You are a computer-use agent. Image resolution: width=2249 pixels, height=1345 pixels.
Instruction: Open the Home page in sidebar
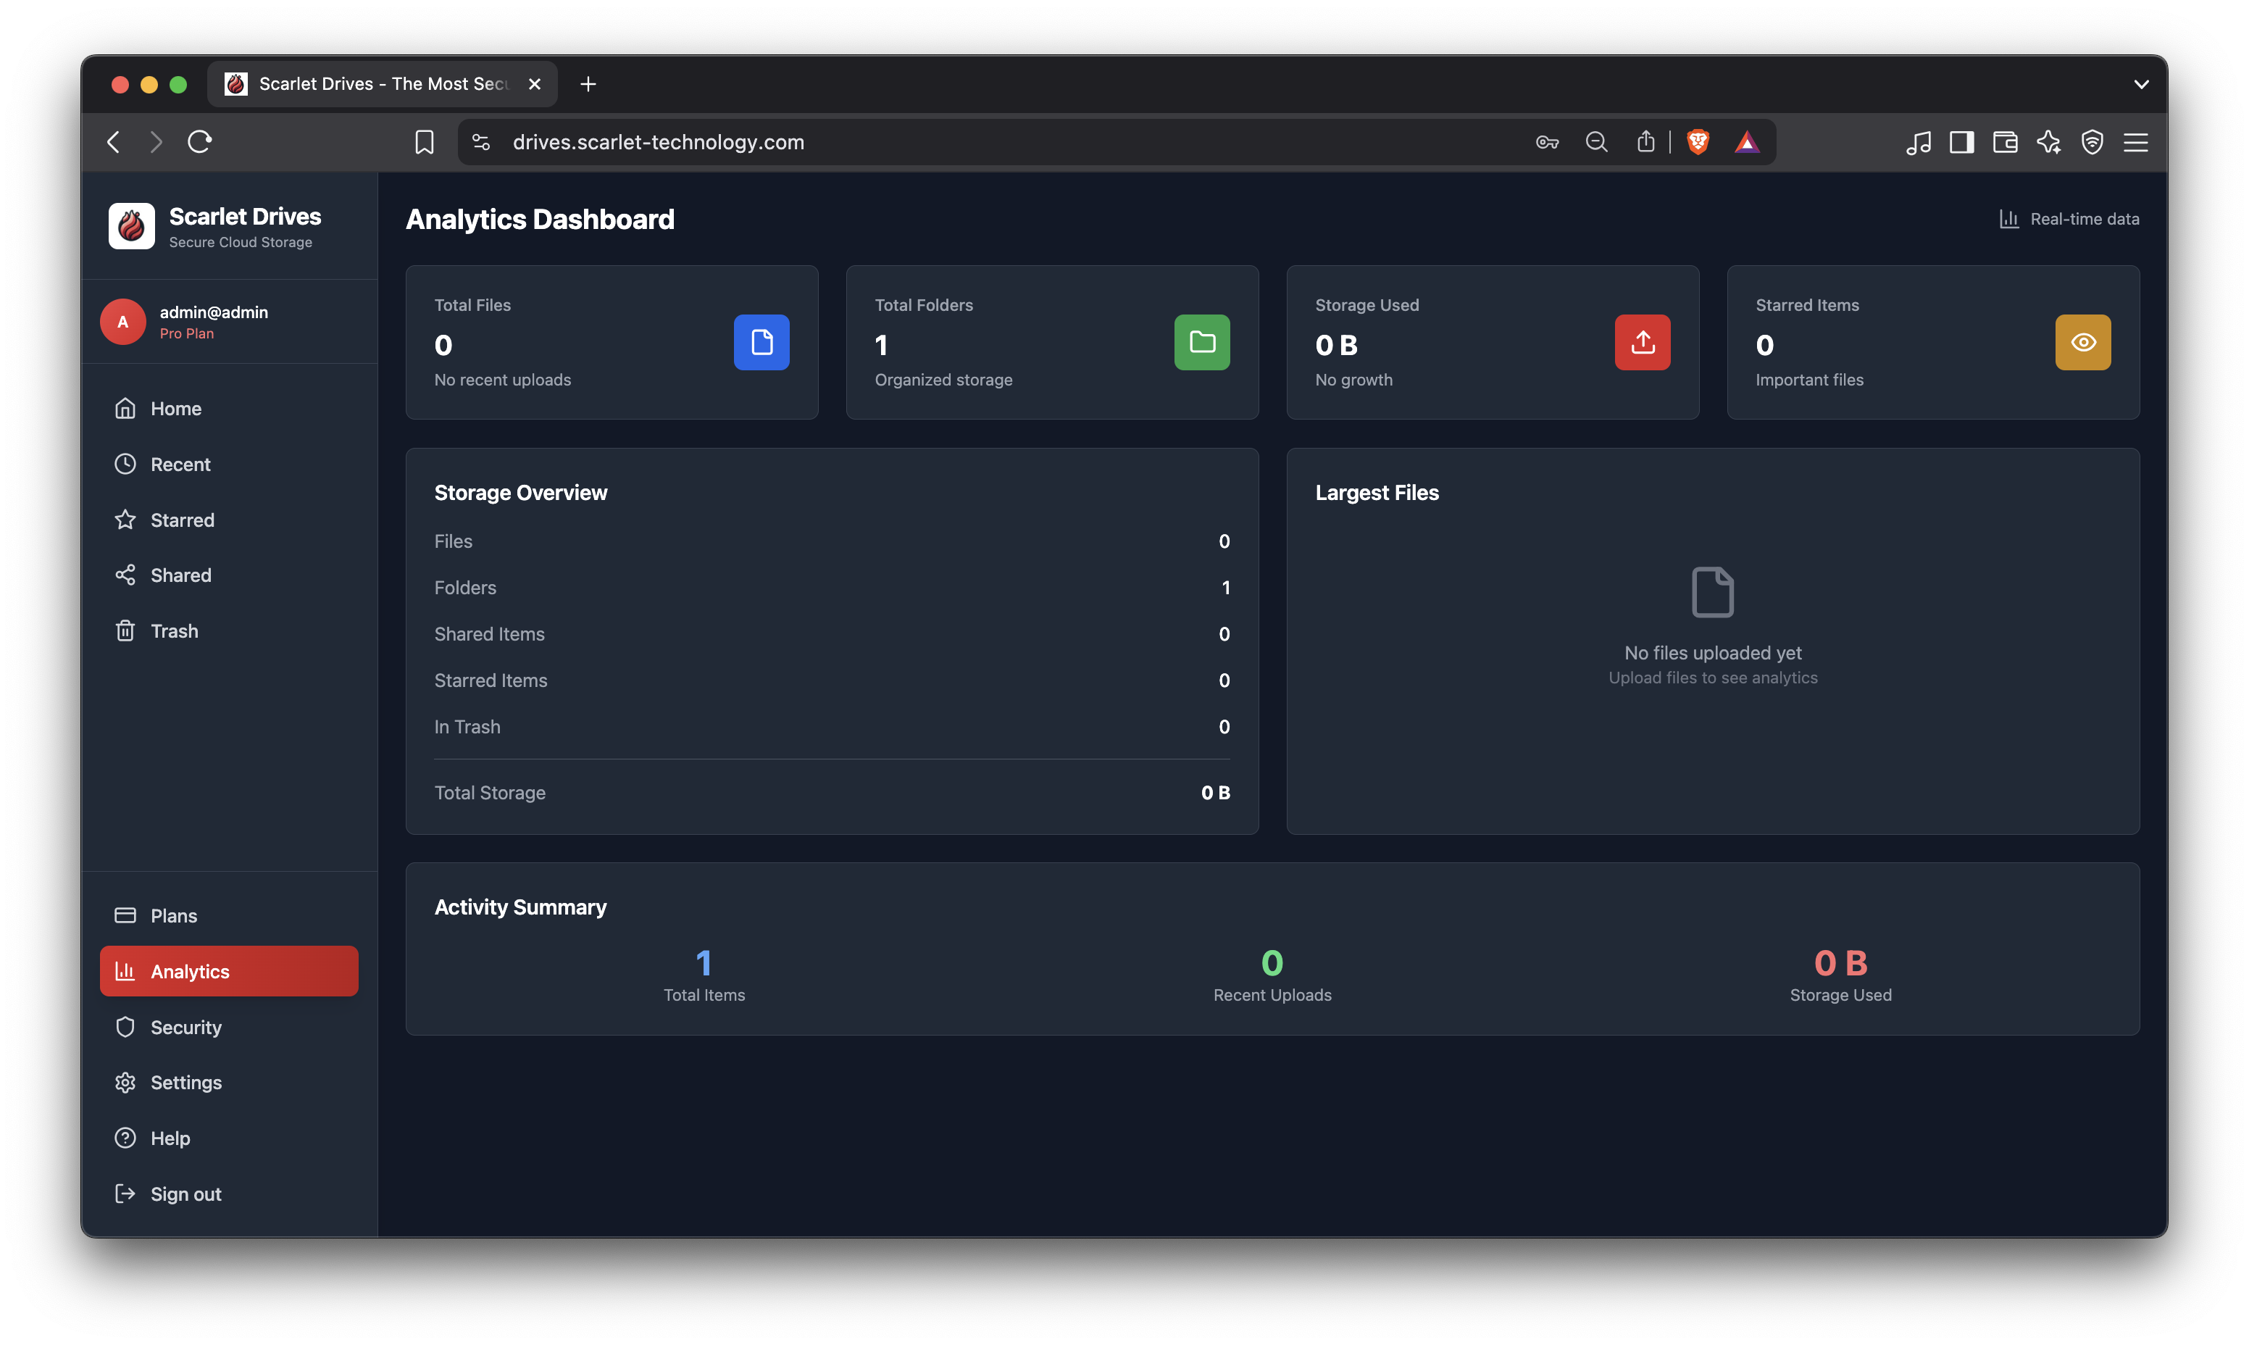pos(228,409)
